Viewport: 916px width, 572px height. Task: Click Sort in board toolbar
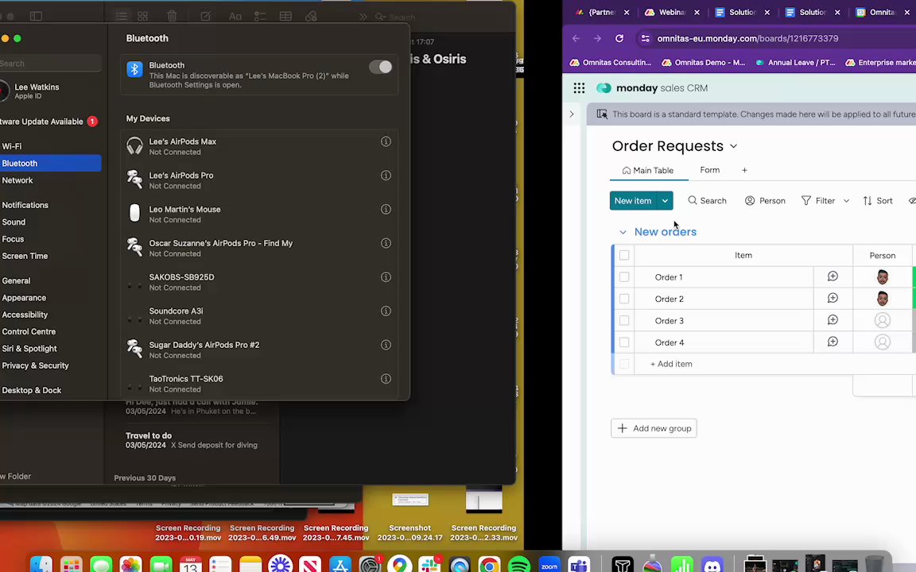point(878,201)
